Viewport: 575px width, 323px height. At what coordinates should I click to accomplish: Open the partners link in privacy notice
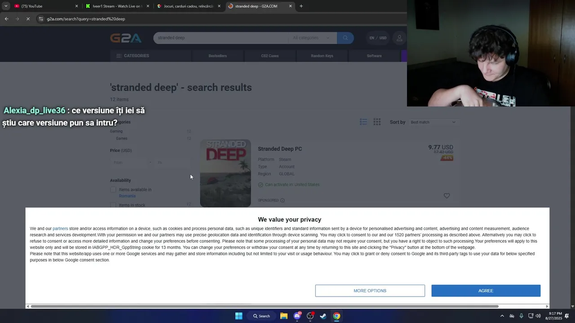coord(60,229)
